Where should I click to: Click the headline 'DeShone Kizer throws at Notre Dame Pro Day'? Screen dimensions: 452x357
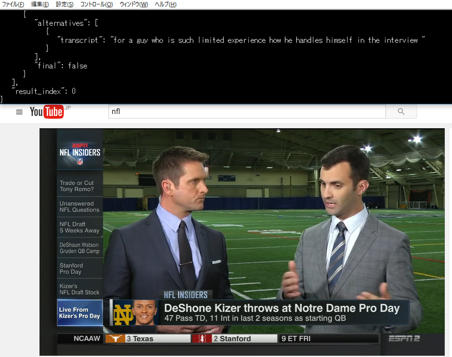(282, 308)
